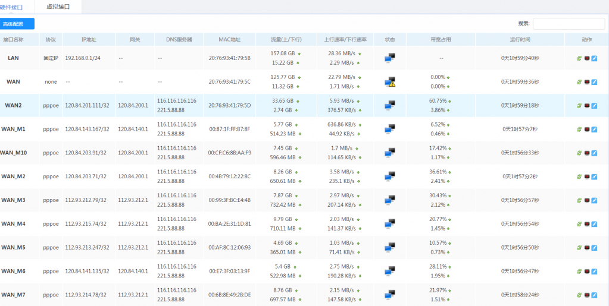Click the red monitor icon for WAN_M5
The width and height of the screenshot is (609, 306).
coord(587,248)
